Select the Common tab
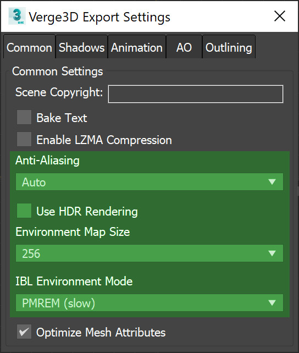The width and height of the screenshot is (299, 353). coord(30,46)
